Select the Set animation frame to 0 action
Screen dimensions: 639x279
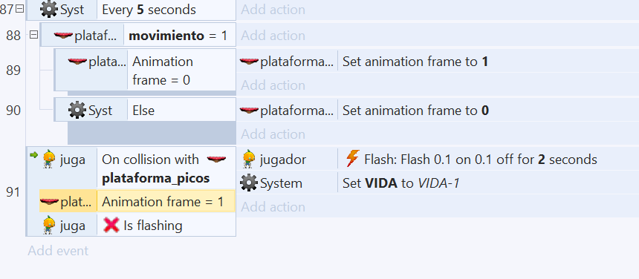click(x=415, y=111)
